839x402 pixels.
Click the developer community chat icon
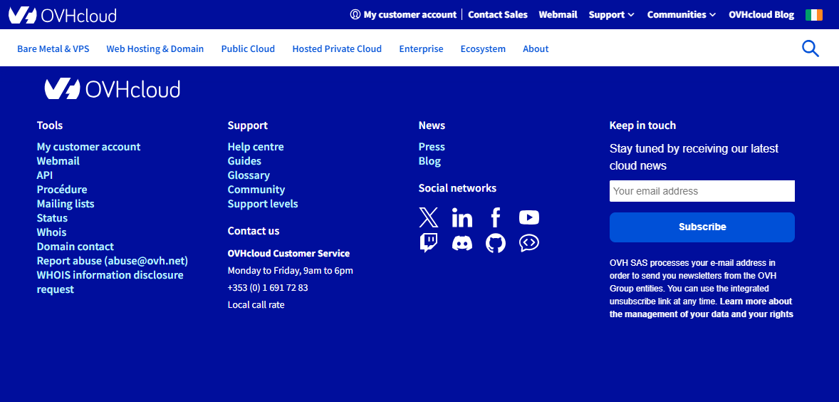click(x=529, y=243)
